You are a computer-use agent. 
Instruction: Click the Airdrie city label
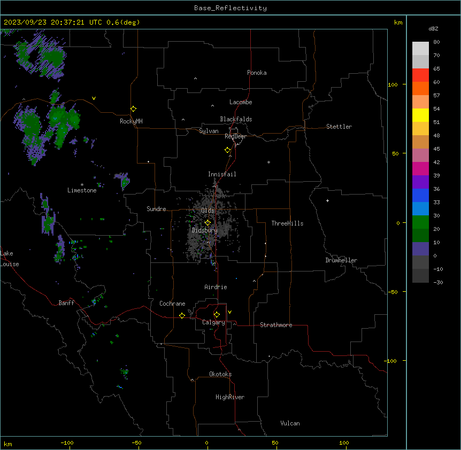pyautogui.click(x=216, y=287)
